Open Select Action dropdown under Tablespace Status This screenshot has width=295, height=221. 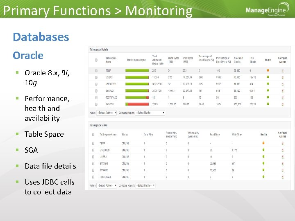(107, 185)
